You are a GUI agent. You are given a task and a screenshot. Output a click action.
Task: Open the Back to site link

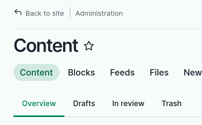[x=45, y=13]
